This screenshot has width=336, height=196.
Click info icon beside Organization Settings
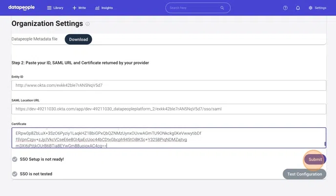(88, 24)
